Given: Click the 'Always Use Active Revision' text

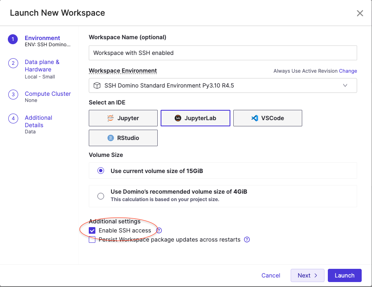Looking at the screenshot, I should coord(306,71).
